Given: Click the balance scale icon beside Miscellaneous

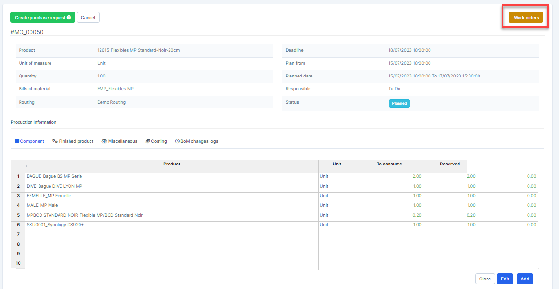Looking at the screenshot, I should click(x=104, y=141).
